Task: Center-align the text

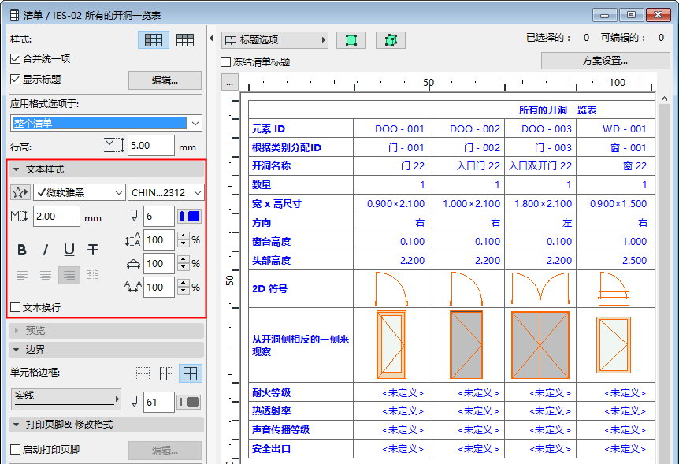Action: [46, 275]
